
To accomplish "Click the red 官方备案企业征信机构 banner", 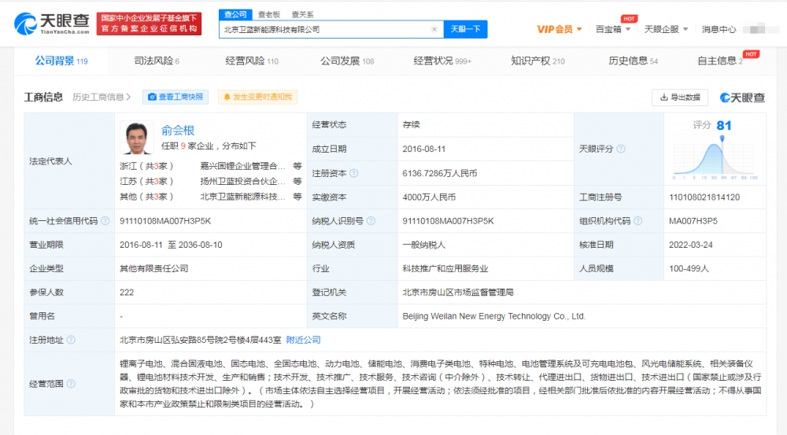I will (149, 24).
